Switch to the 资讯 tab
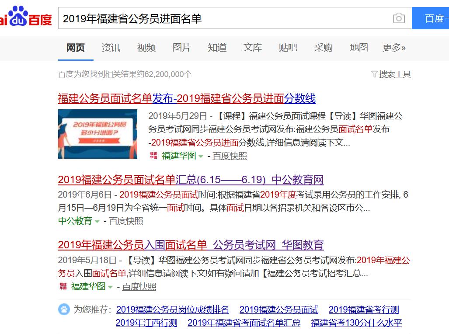 111,48
